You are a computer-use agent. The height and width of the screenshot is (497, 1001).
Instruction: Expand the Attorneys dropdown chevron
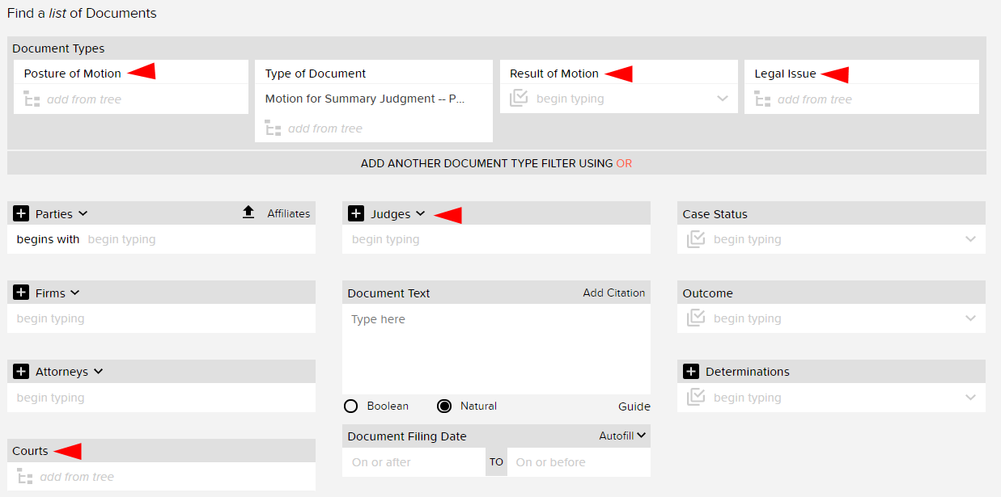98,372
